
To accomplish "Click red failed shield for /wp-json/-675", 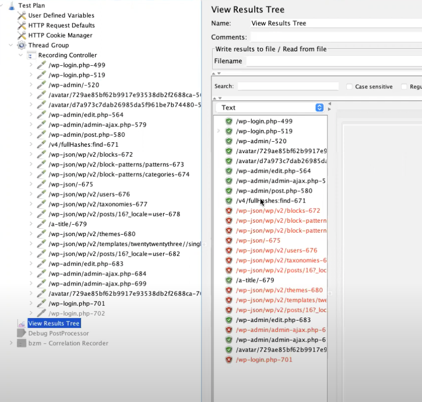I will pos(229,241).
